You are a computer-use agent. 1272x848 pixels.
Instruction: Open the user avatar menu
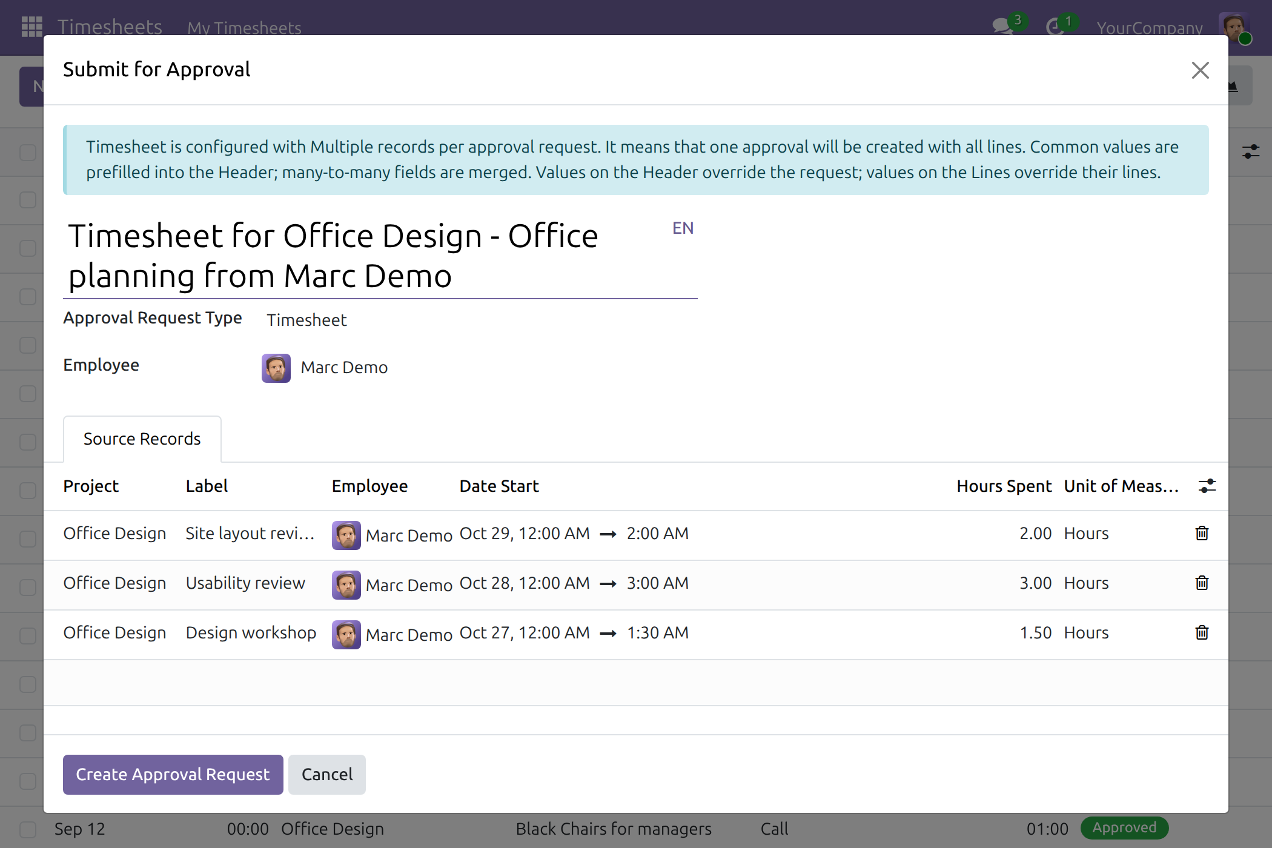[x=1233, y=27]
